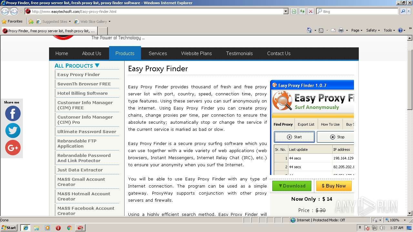
Task: Click the ALL PRODUCTS heading arrow
Action: 97,65
